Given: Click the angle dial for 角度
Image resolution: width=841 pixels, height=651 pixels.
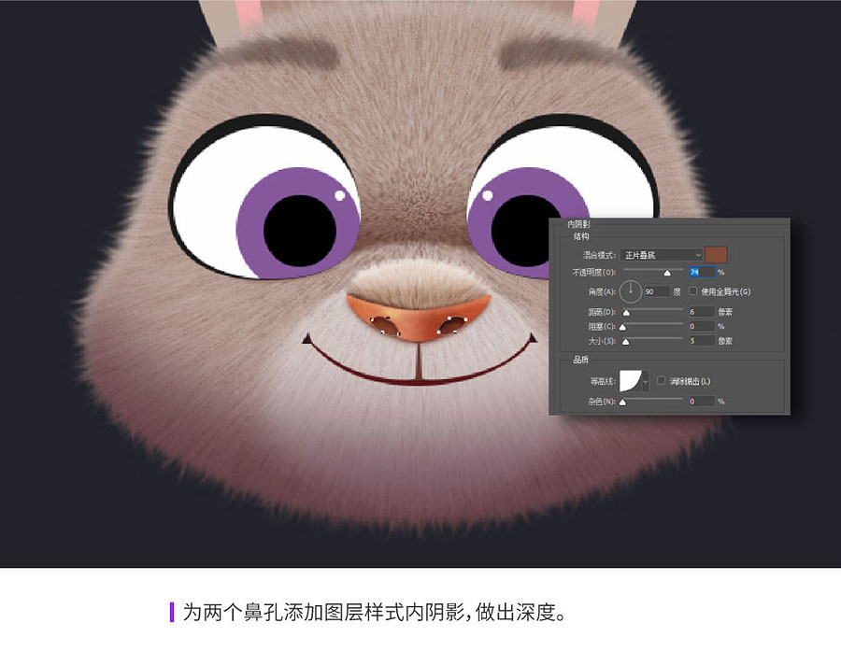Looking at the screenshot, I should (631, 291).
